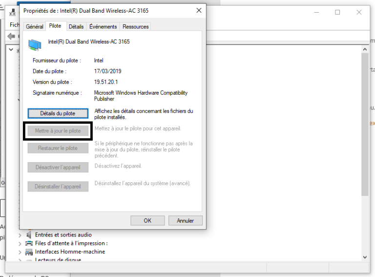Viewport: 375px width, 277px height.
Task: Click scrollbar up arrow in Device Manager
Action: (x=365, y=49)
